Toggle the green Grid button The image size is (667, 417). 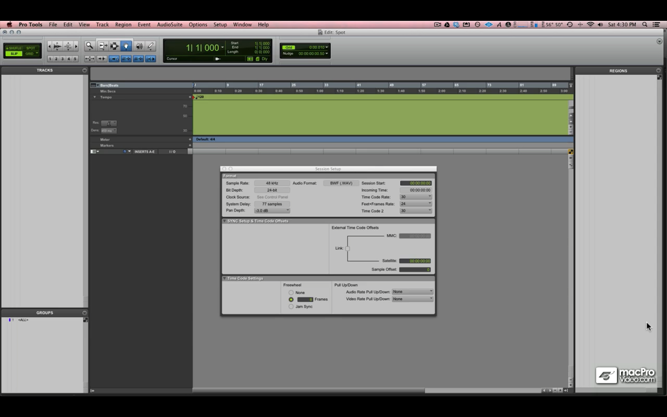tap(288, 47)
